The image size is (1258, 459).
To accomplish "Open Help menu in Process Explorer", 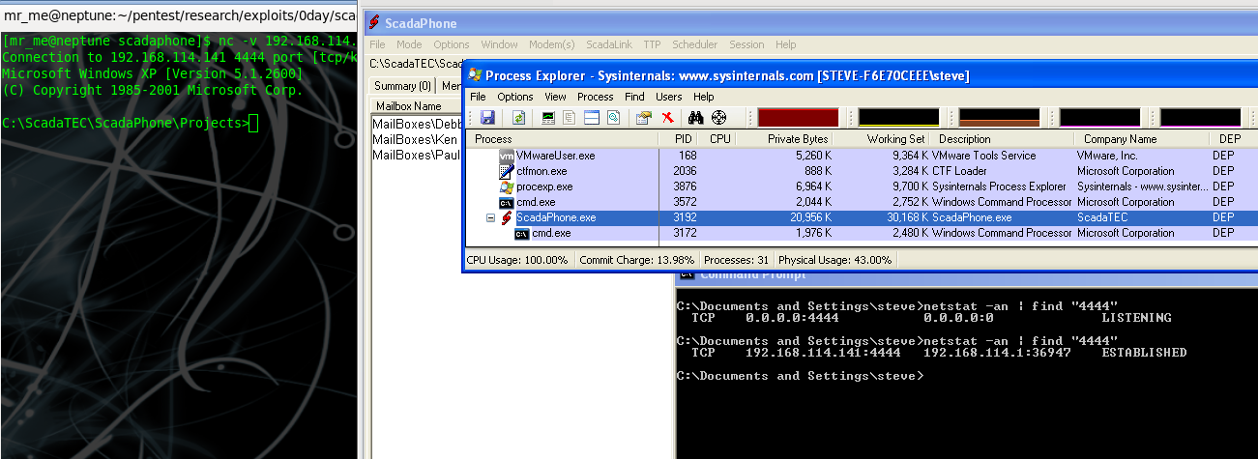I will [704, 97].
